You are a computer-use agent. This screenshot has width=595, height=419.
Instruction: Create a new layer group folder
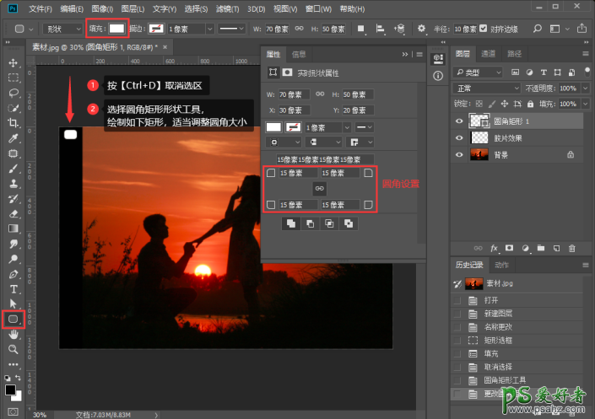pos(541,249)
